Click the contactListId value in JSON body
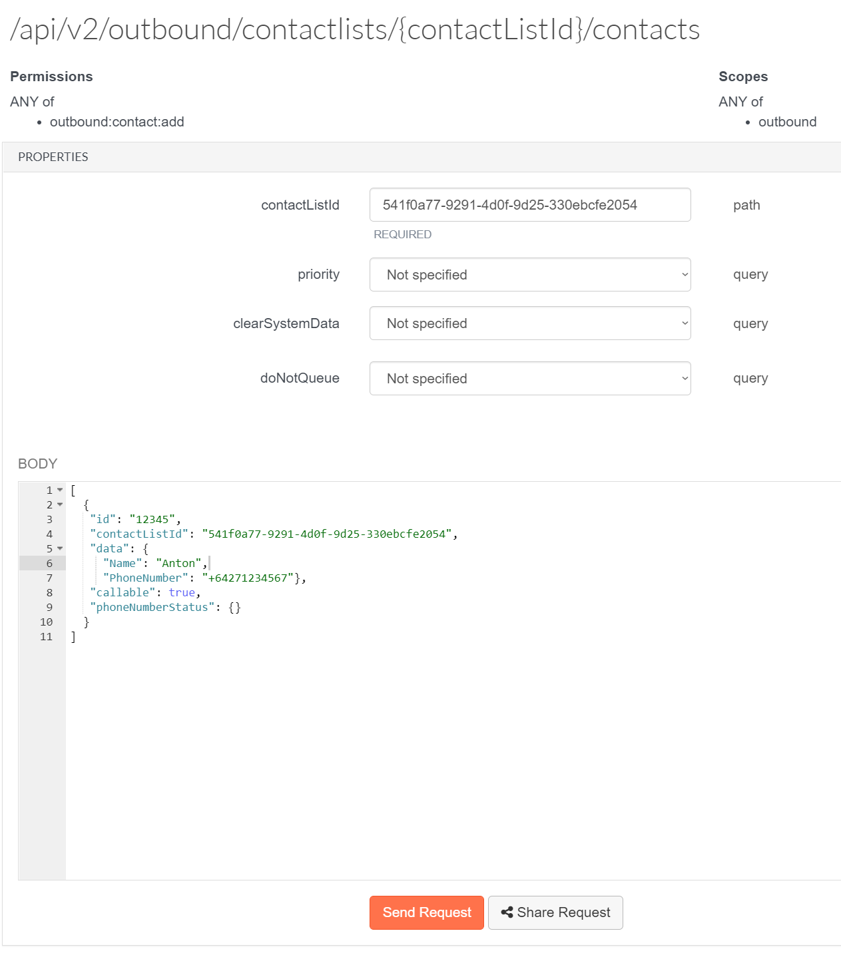 click(x=326, y=534)
